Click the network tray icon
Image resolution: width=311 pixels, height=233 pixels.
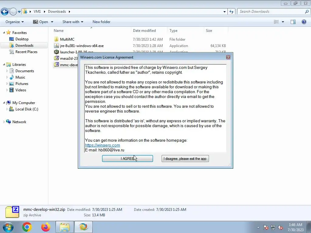click(273, 227)
